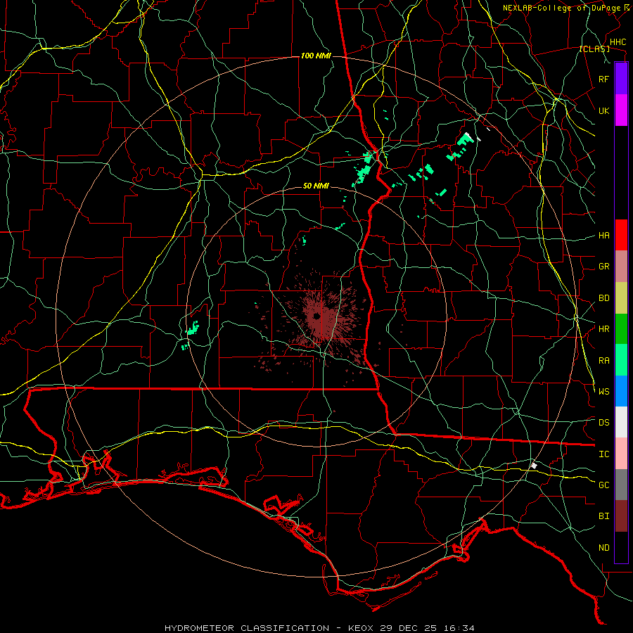This screenshot has width=633, height=633.
Task: Click the [CLAS] units label
Action: tap(594, 49)
